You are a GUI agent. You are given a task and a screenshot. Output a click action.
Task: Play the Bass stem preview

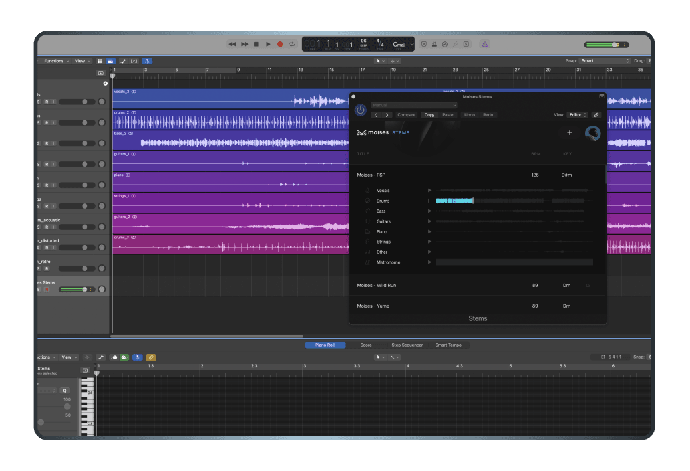click(x=429, y=211)
